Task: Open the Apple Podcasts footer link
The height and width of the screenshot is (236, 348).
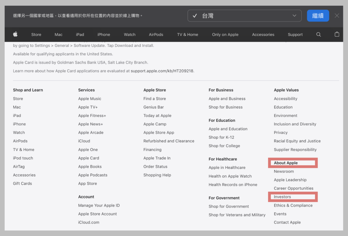Action: (x=93, y=175)
